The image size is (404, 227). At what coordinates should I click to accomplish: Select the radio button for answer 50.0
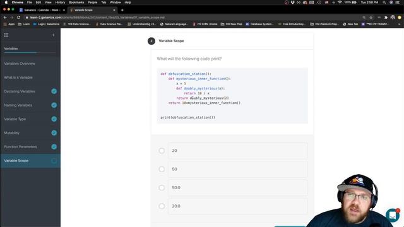pyautogui.click(x=162, y=188)
